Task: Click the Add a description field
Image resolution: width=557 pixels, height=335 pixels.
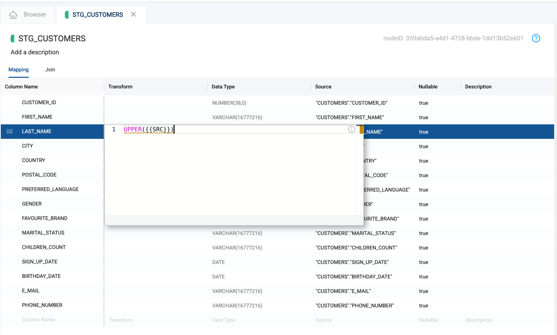Action: (x=35, y=52)
